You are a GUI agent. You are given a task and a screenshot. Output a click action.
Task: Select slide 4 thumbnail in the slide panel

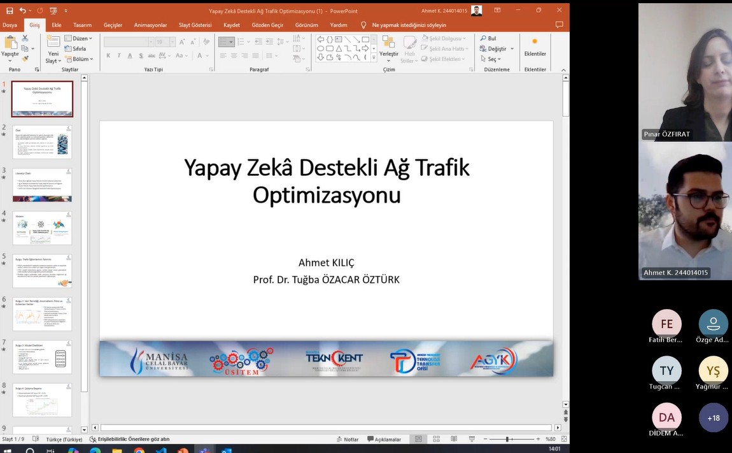coord(42,228)
